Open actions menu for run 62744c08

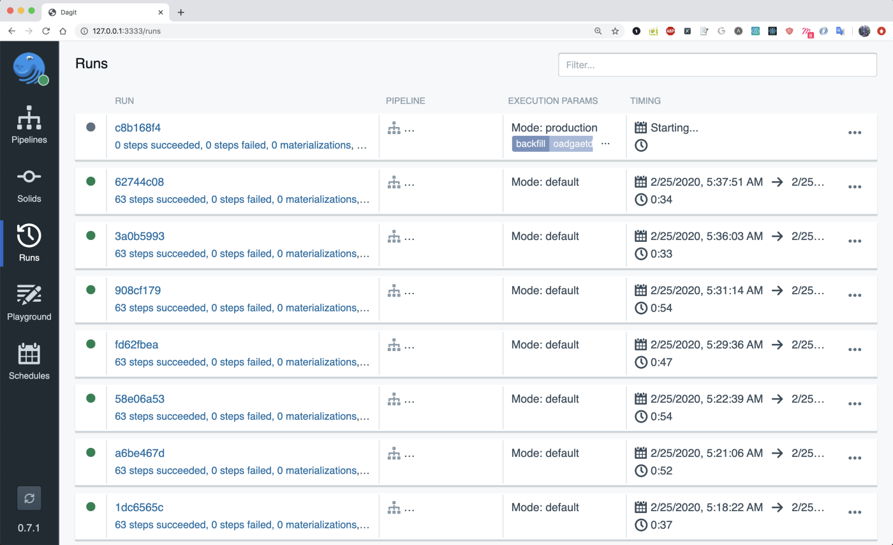pos(855,187)
